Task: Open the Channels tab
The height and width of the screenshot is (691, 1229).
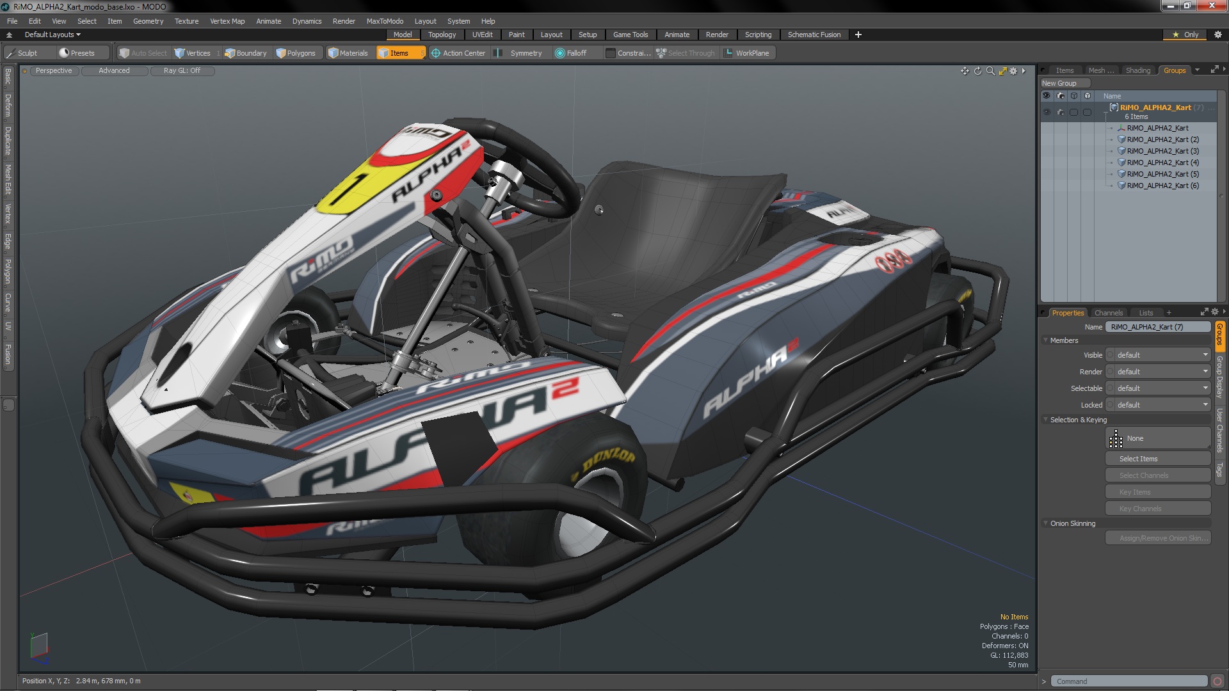Action: (1108, 313)
